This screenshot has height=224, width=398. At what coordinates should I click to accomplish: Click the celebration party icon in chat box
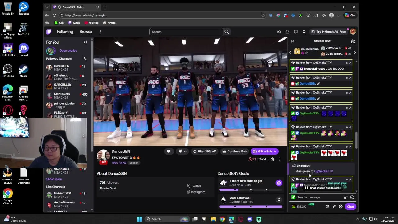(345, 197)
